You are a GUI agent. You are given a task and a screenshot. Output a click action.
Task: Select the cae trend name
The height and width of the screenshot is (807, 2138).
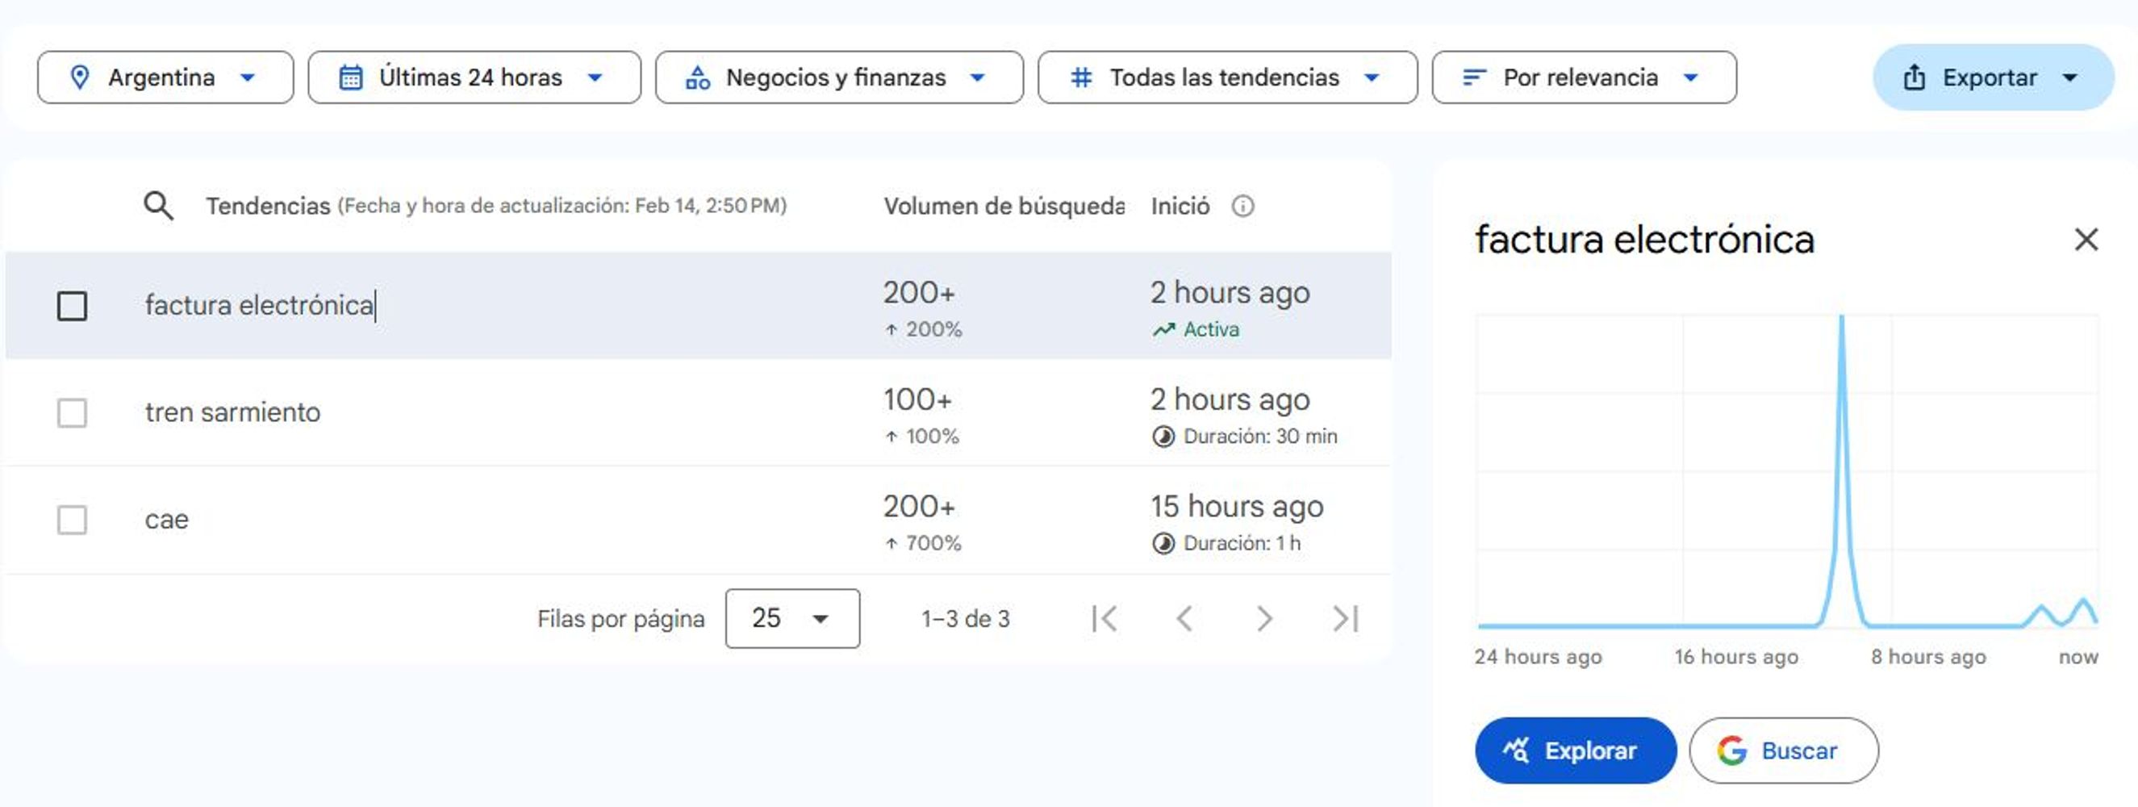(x=167, y=521)
